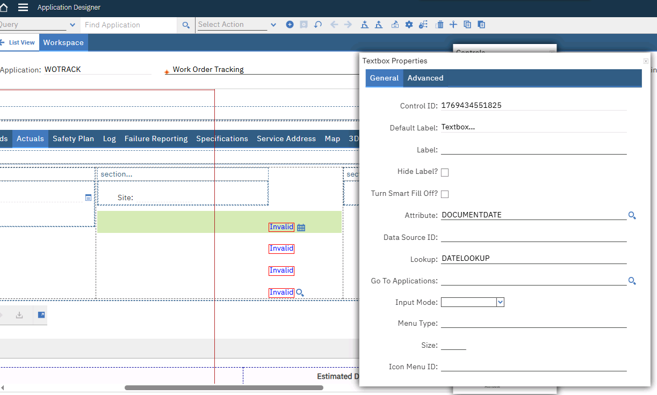Click the New Application plus icon
The image size is (657, 395).
tap(290, 25)
